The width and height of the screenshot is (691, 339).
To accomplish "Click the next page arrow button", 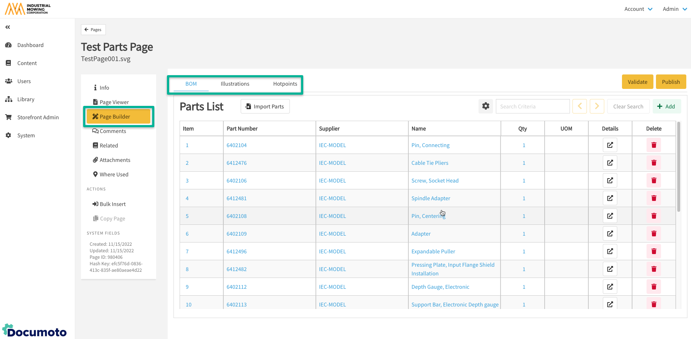I will [597, 106].
